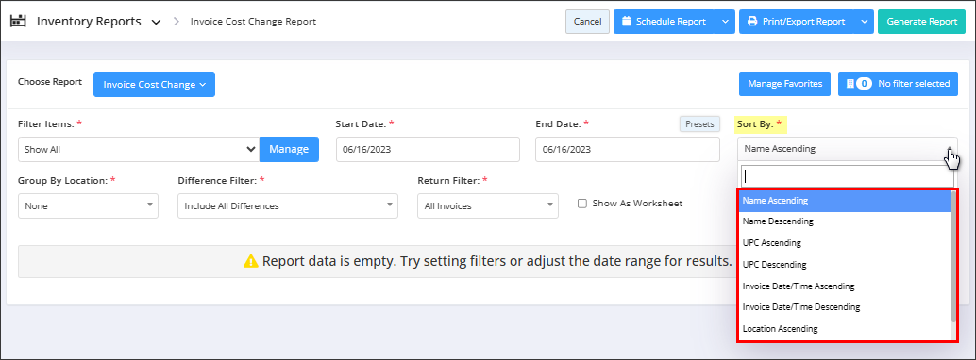The image size is (976, 360).
Task: Click the building icon on the No filter selected button
Action: [x=850, y=84]
